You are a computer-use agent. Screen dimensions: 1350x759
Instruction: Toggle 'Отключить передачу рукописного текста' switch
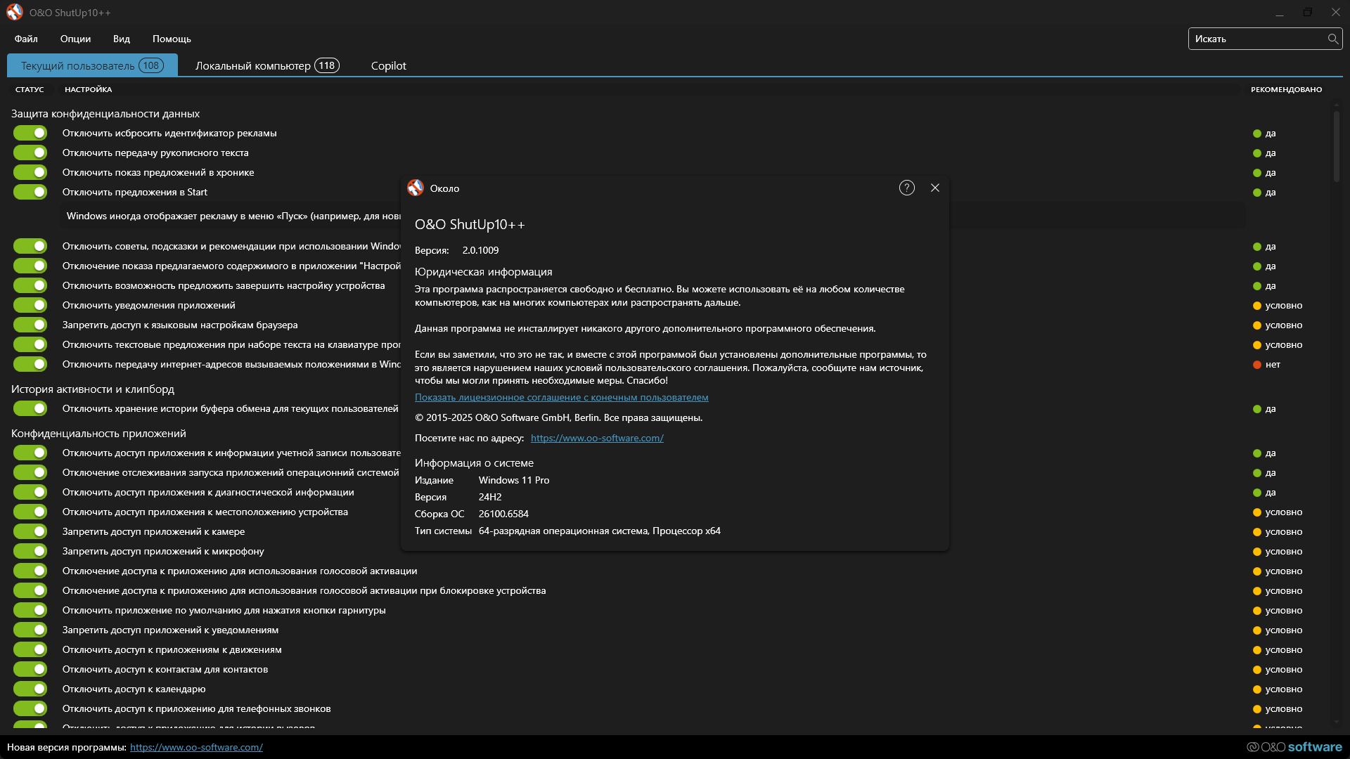(x=30, y=153)
